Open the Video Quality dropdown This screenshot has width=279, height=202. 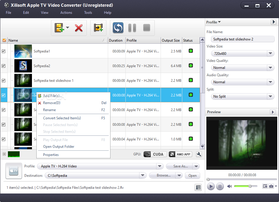tap(270, 68)
